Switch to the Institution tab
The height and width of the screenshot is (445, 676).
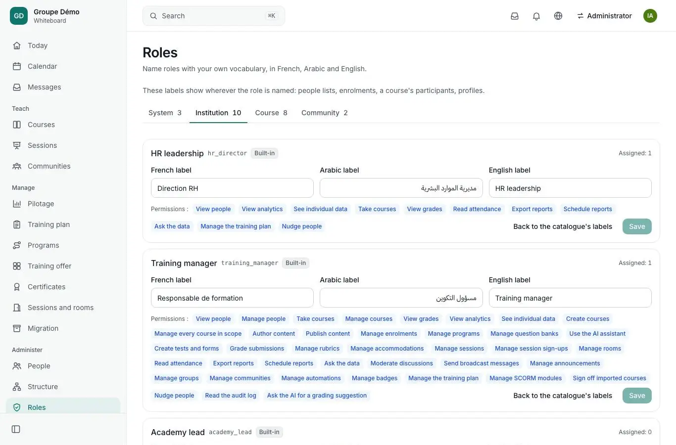(218, 113)
